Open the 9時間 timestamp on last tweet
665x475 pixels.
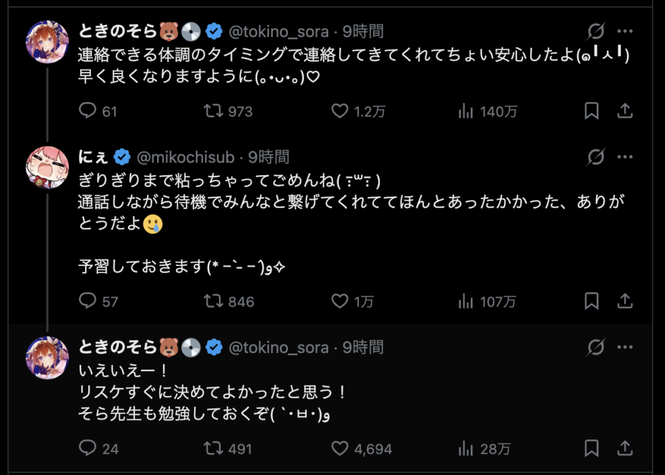coord(363,348)
